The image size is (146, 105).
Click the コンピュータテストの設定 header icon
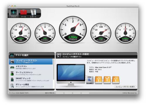(59, 55)
